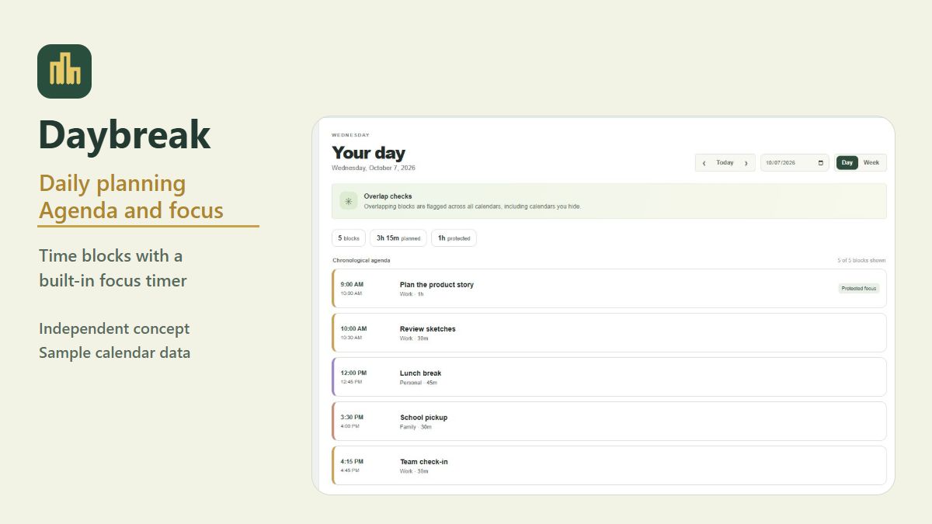The image size is (932, 524).
Task: Click the Chronological agenda heading
Action: click(361, 261)
